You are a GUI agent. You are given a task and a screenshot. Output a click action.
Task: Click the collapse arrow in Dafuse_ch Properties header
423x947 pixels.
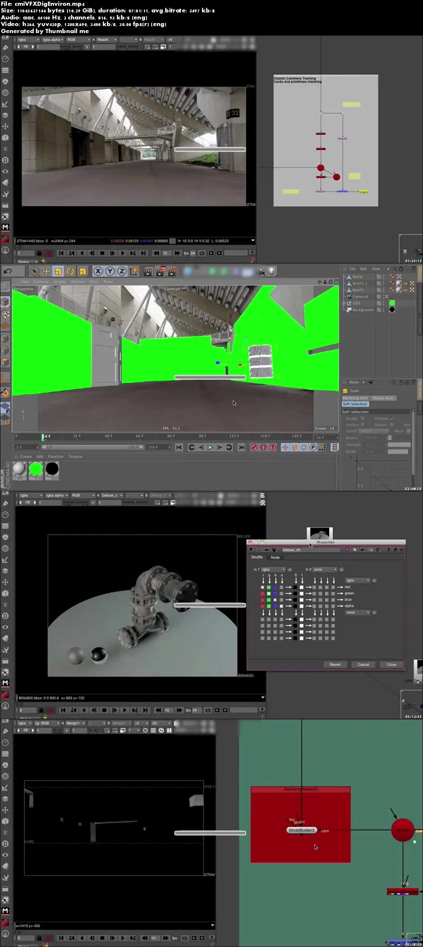[x=251, y=550]
